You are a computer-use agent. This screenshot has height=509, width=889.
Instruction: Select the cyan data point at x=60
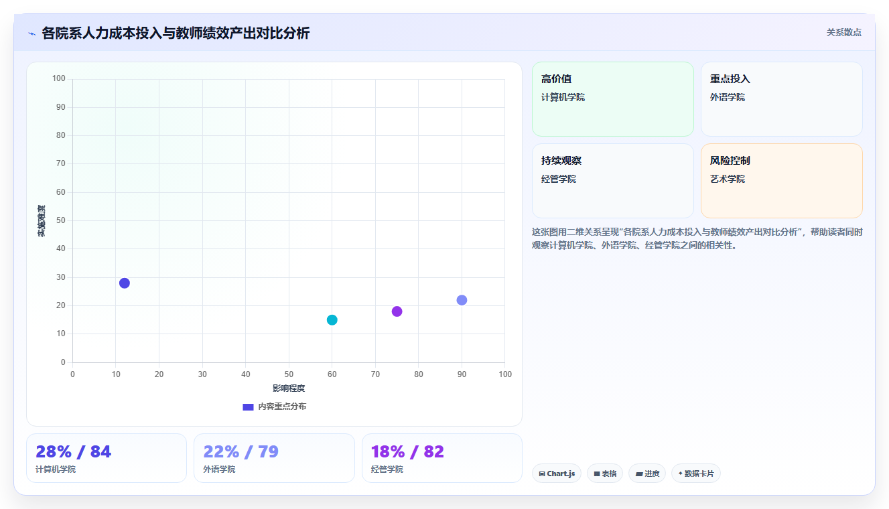[x=332, y=320]
